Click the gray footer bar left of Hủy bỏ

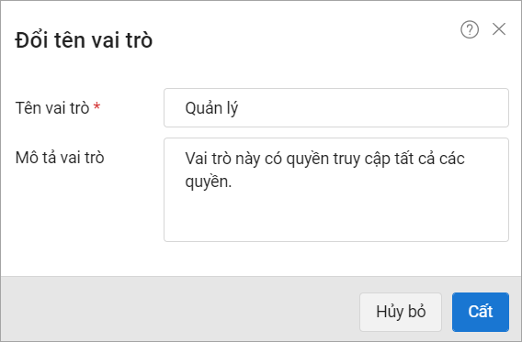click(x=180, y=309)
